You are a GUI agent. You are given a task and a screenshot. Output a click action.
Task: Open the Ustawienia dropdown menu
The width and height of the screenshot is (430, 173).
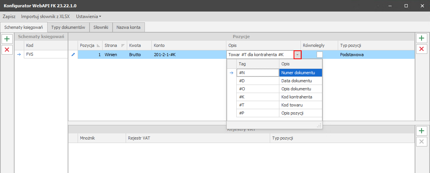(x=88, y=17)
